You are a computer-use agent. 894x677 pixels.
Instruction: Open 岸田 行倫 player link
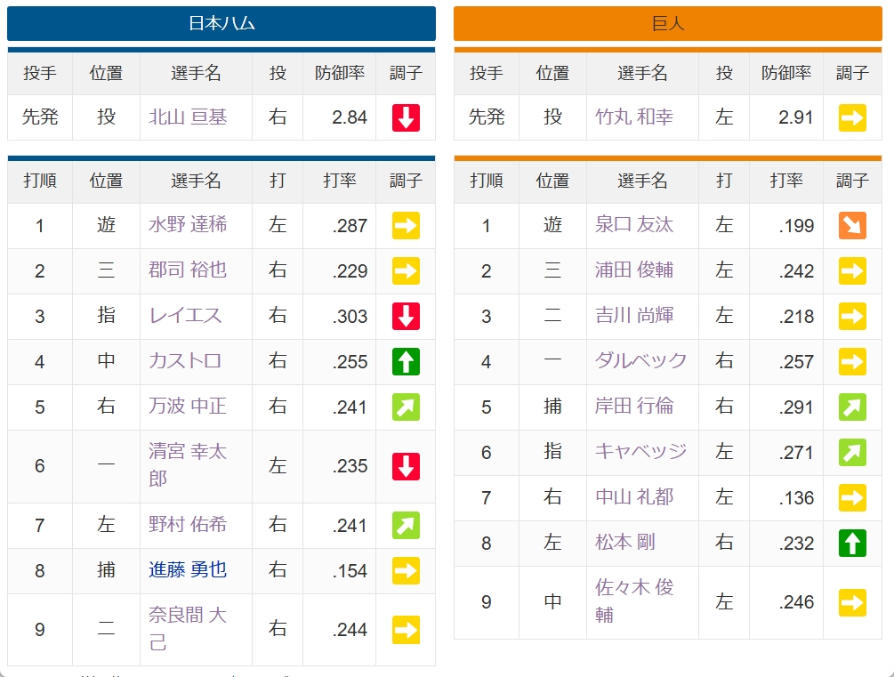(x=634, y=407)
